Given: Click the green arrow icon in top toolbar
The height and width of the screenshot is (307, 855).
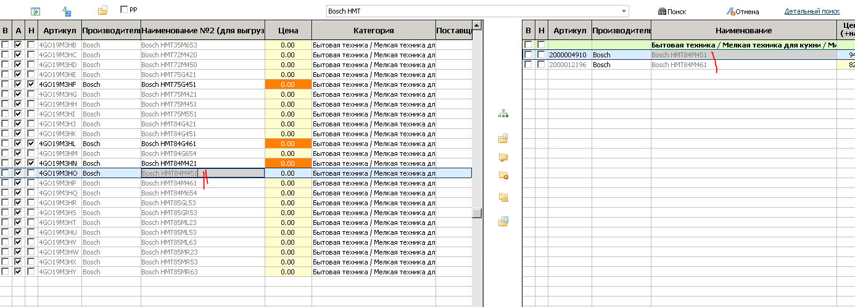Looking at the screenshot, I should (x=36, y=11).
